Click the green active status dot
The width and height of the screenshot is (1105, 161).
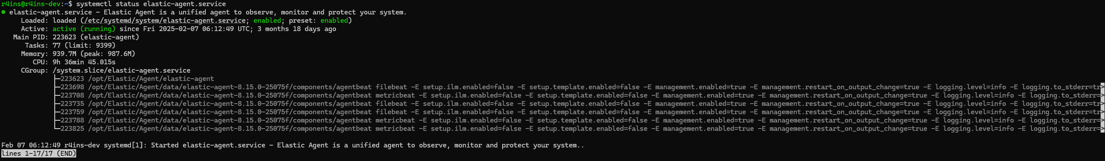pyautogui.click(x=4, y=12)
